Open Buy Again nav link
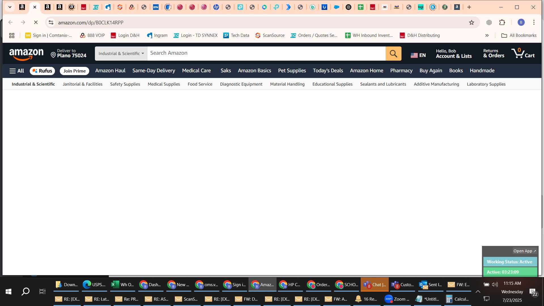This screenshot has width=544, height=306. coord(431,71)
